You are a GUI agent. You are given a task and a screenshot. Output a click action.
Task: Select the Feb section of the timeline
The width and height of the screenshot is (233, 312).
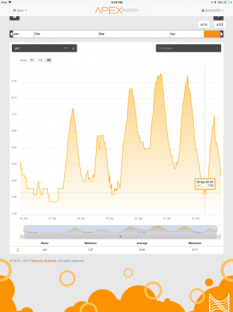tap(66, 34)
